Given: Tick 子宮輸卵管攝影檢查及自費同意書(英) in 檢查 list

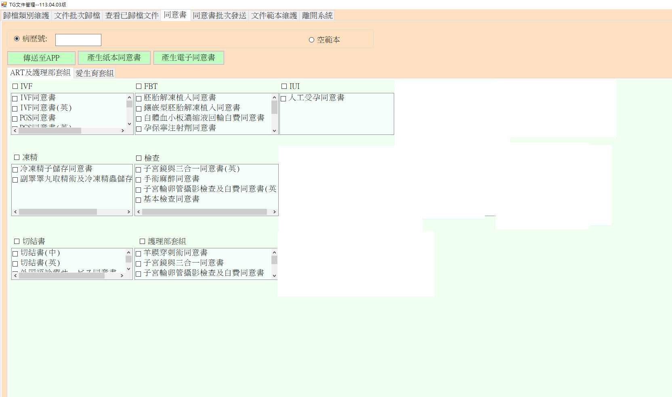Looking at the screenshot, I should click(138, 190).
